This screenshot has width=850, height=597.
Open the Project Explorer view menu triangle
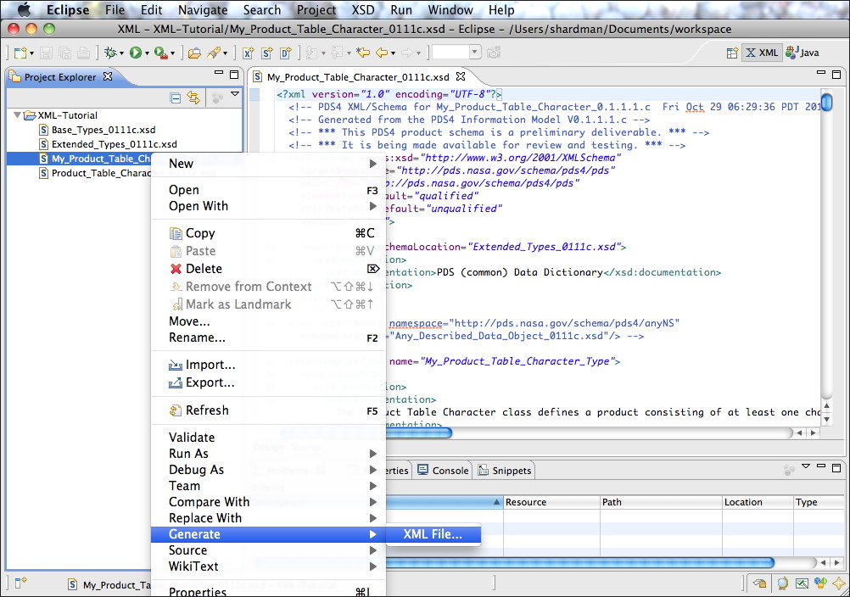click(x=235, y=94)
